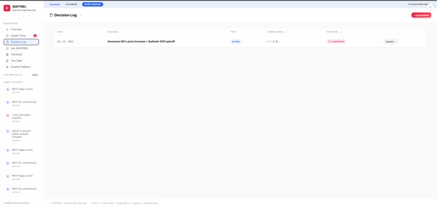Image resolution: width=437 pixels, height=207 pixels.
Task: Click 'Announce 60% price increase + Qwikster DVD spinoff'
Action: click(142, 42)
